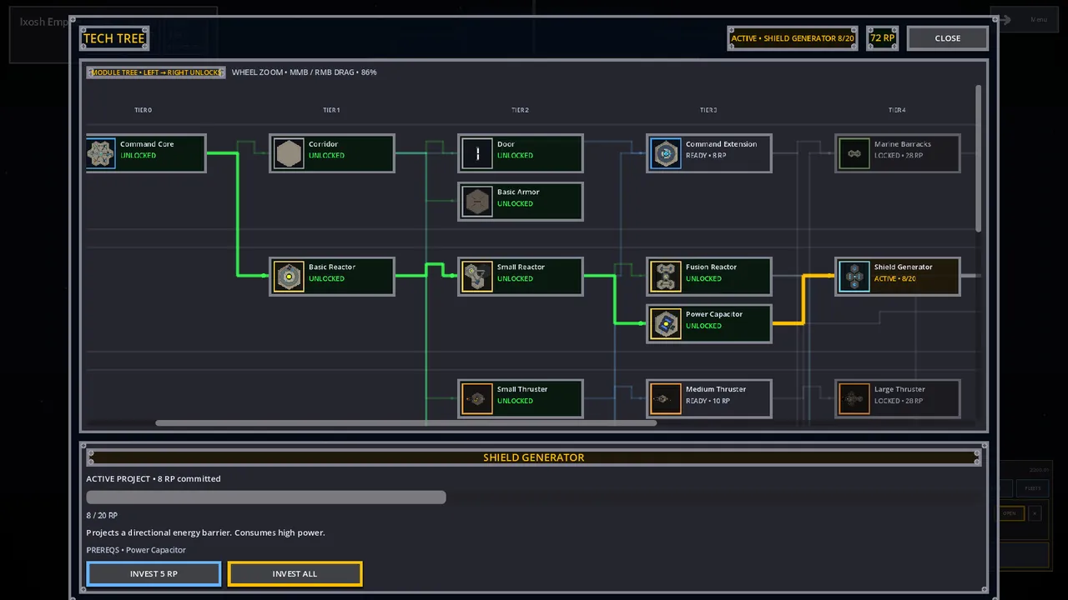
Task: Click the TIER 2 column header
Action: pyautogui.click(x=520, y=110)
